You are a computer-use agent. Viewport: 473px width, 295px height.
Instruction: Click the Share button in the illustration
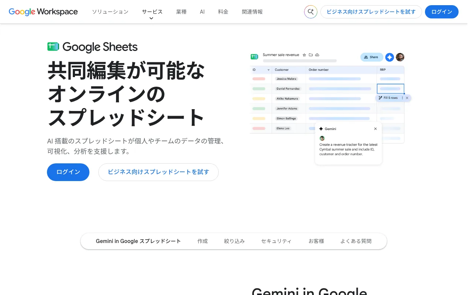(x=371, y=57)
